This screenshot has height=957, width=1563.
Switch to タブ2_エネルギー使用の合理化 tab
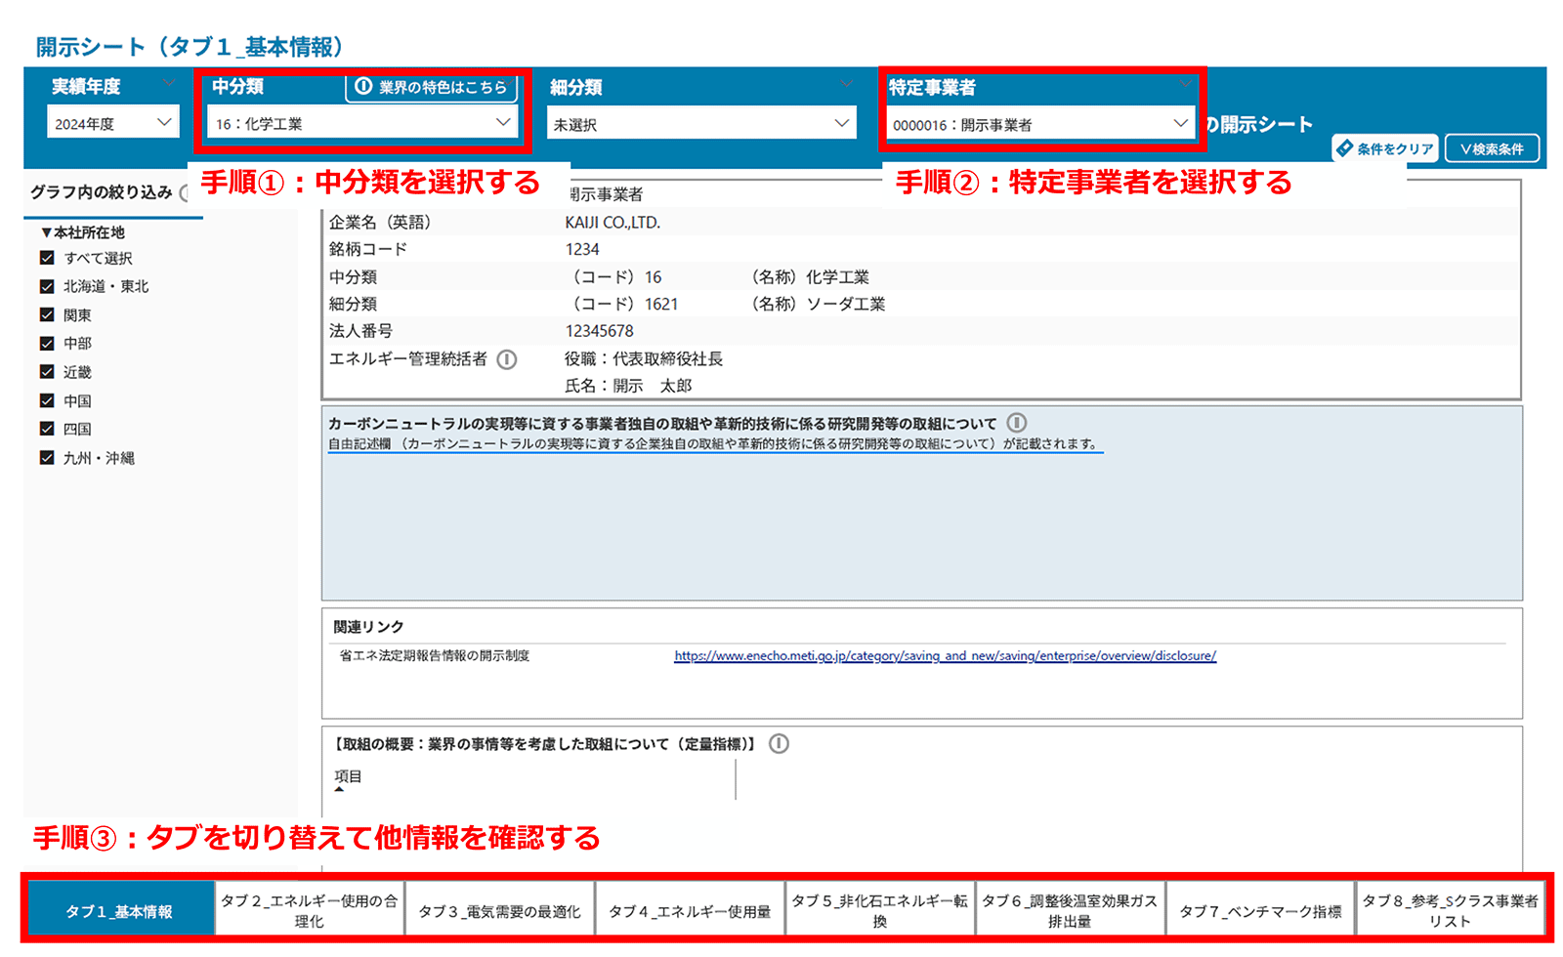click(x=310, y=910)
